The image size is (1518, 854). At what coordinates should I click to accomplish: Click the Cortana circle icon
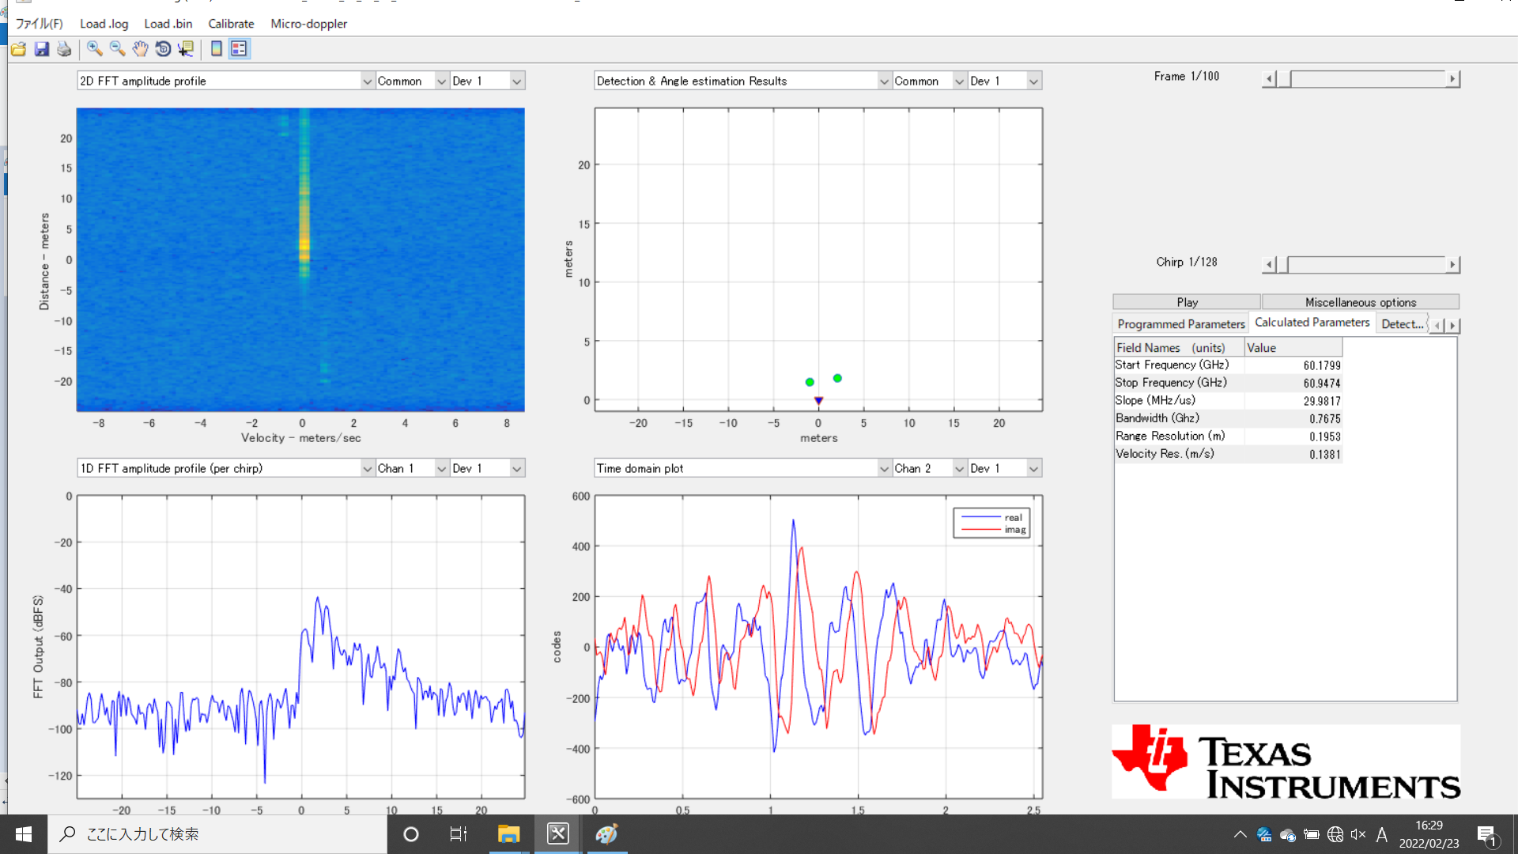tap(411, 834)
